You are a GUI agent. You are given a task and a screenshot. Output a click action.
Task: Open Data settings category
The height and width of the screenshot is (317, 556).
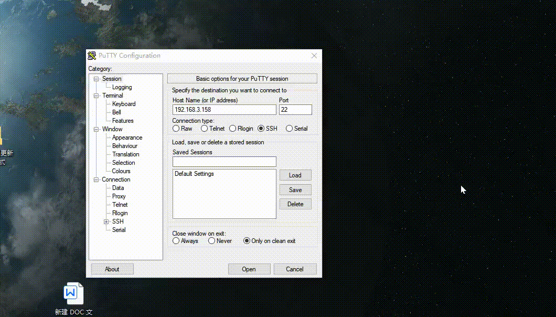tap(118, 188)
